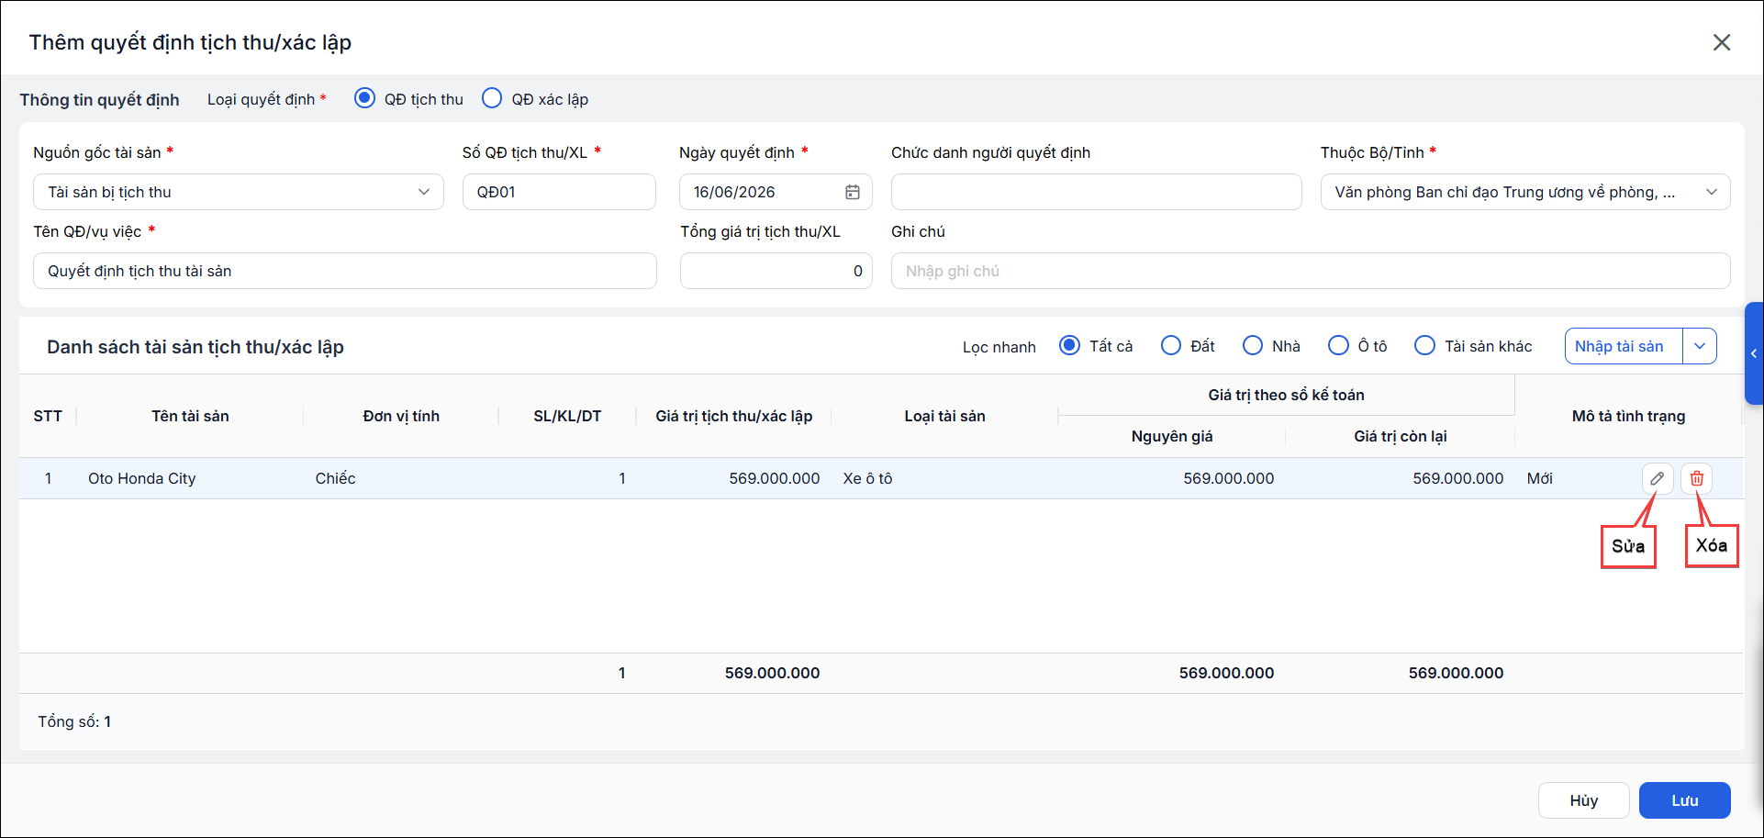Image resolution: width=1764 pixels, height=838 pixels.
Task: Filter the asset list by Đất
Action: click(1170, 346)
